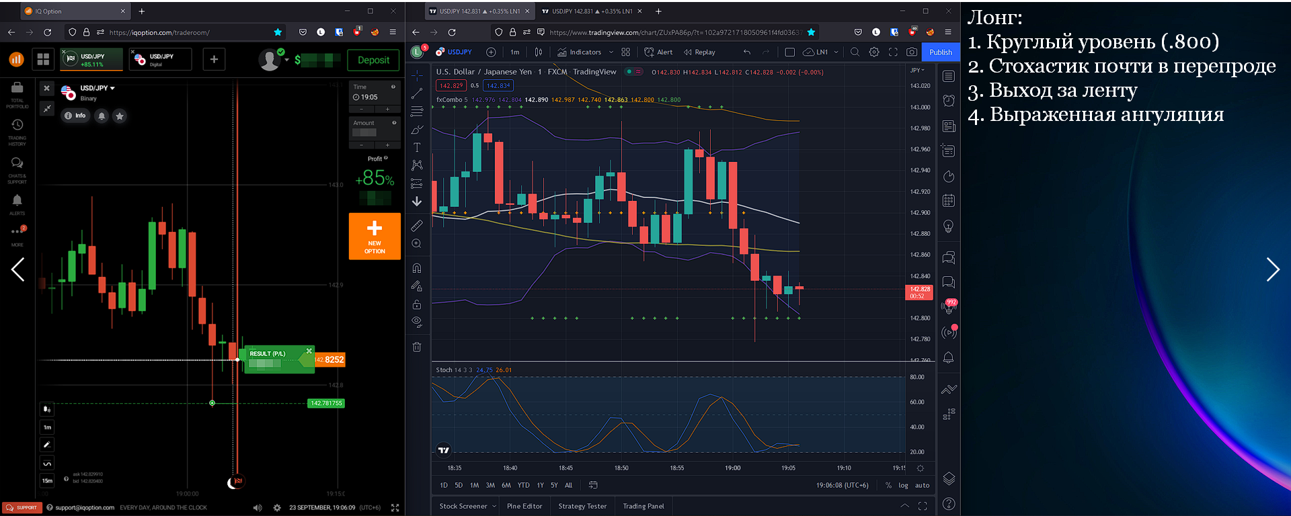The image size is (1291, 516).
Task: Open the USD/JPY asset selector dropdown
Action: coord(97,88)
